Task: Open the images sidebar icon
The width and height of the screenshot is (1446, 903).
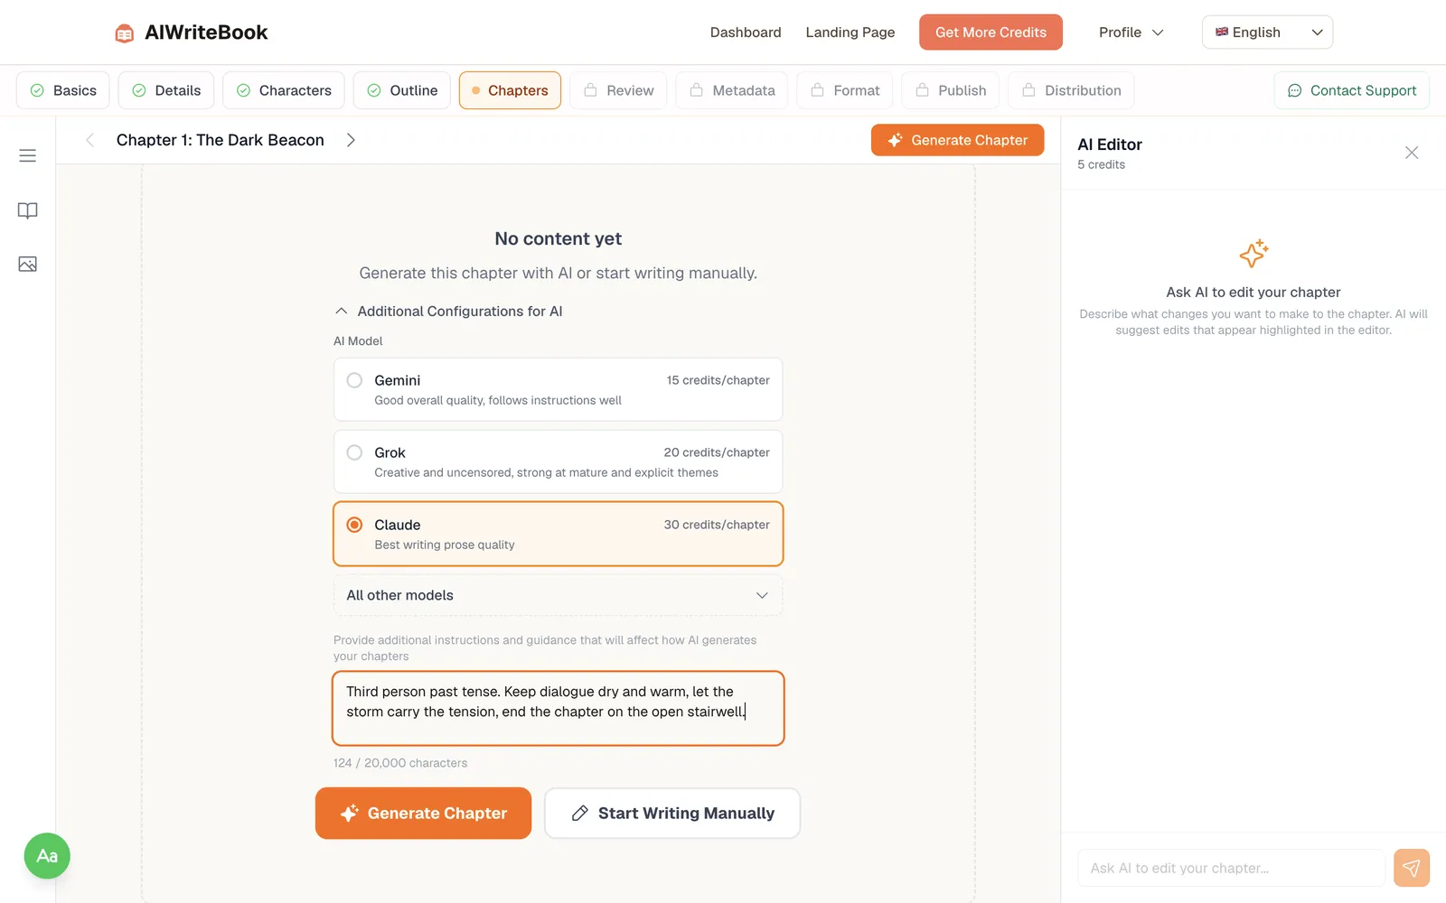Action: point(28,264)
